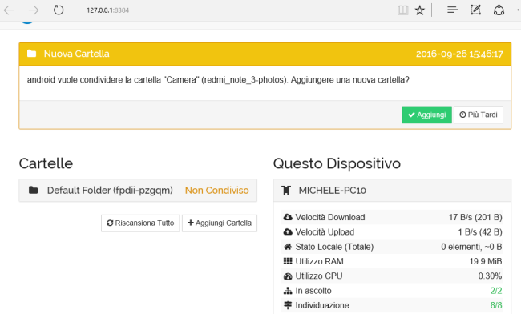Image resolution: width=521 pixels, height=314 pixels.
Task: Open the Hub three-lines icon
Action: point(453,10)
